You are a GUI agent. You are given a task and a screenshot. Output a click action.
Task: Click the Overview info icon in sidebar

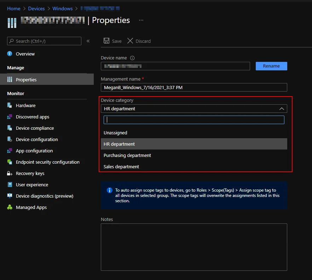point(10,54)
